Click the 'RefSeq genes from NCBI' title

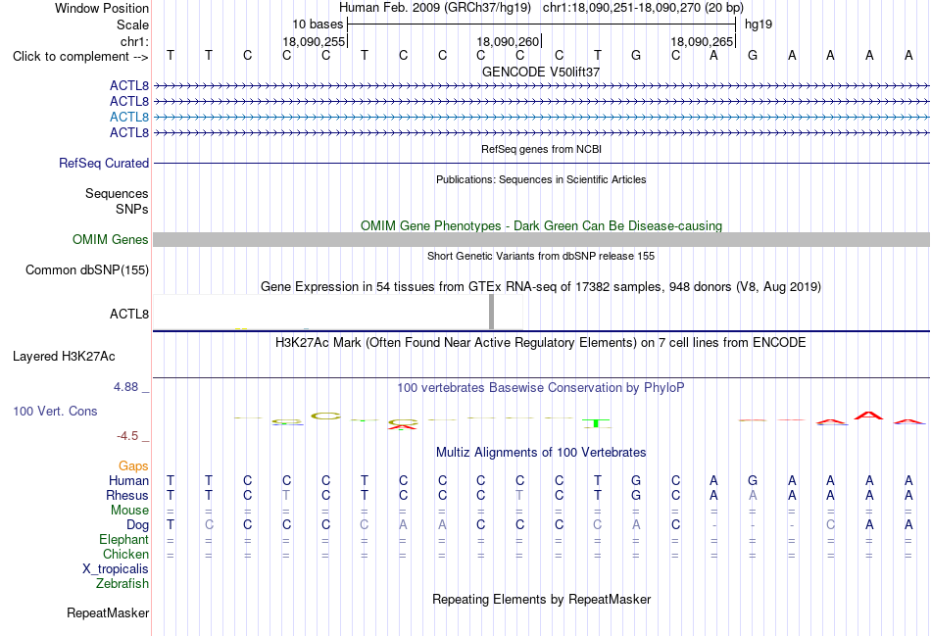pyautogui.click(x=541, y=149)
